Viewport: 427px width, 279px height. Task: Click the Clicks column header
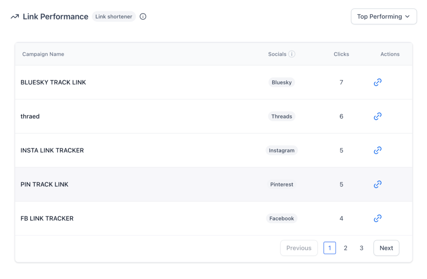(341, 54)
